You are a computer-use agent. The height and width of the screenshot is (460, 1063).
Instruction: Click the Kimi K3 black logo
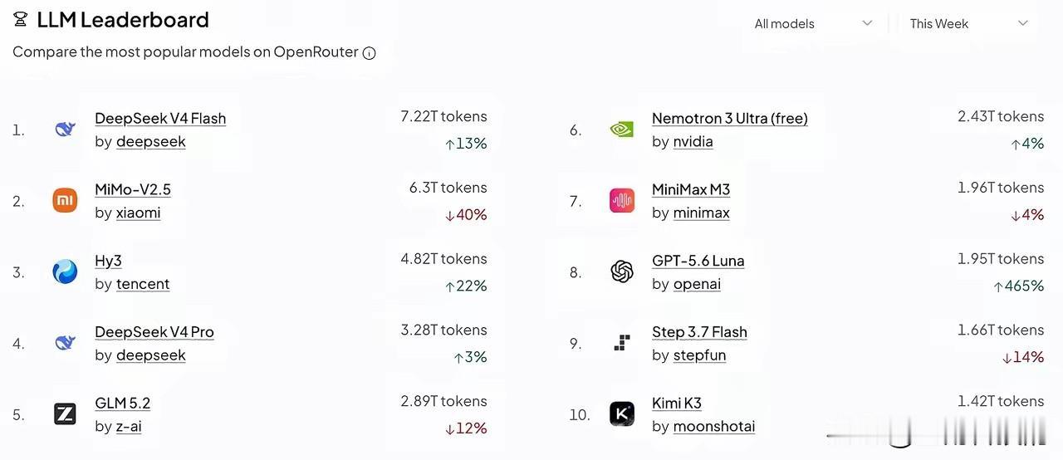622,414
